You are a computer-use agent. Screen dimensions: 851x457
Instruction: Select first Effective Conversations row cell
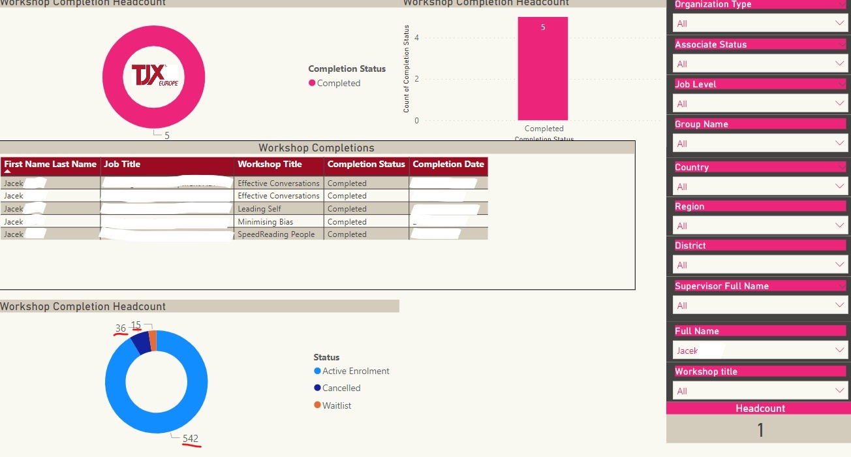[x=279, y=183]
